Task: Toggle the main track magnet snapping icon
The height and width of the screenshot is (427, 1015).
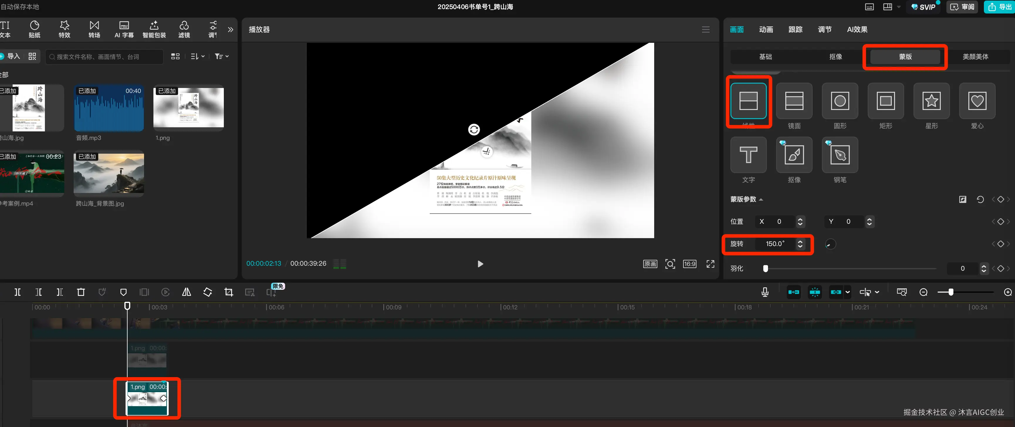Action: [x=794, y=292]
